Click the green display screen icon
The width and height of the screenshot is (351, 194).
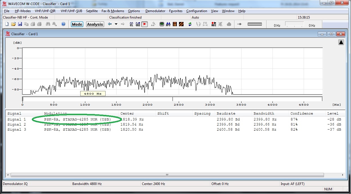(162, 24)
